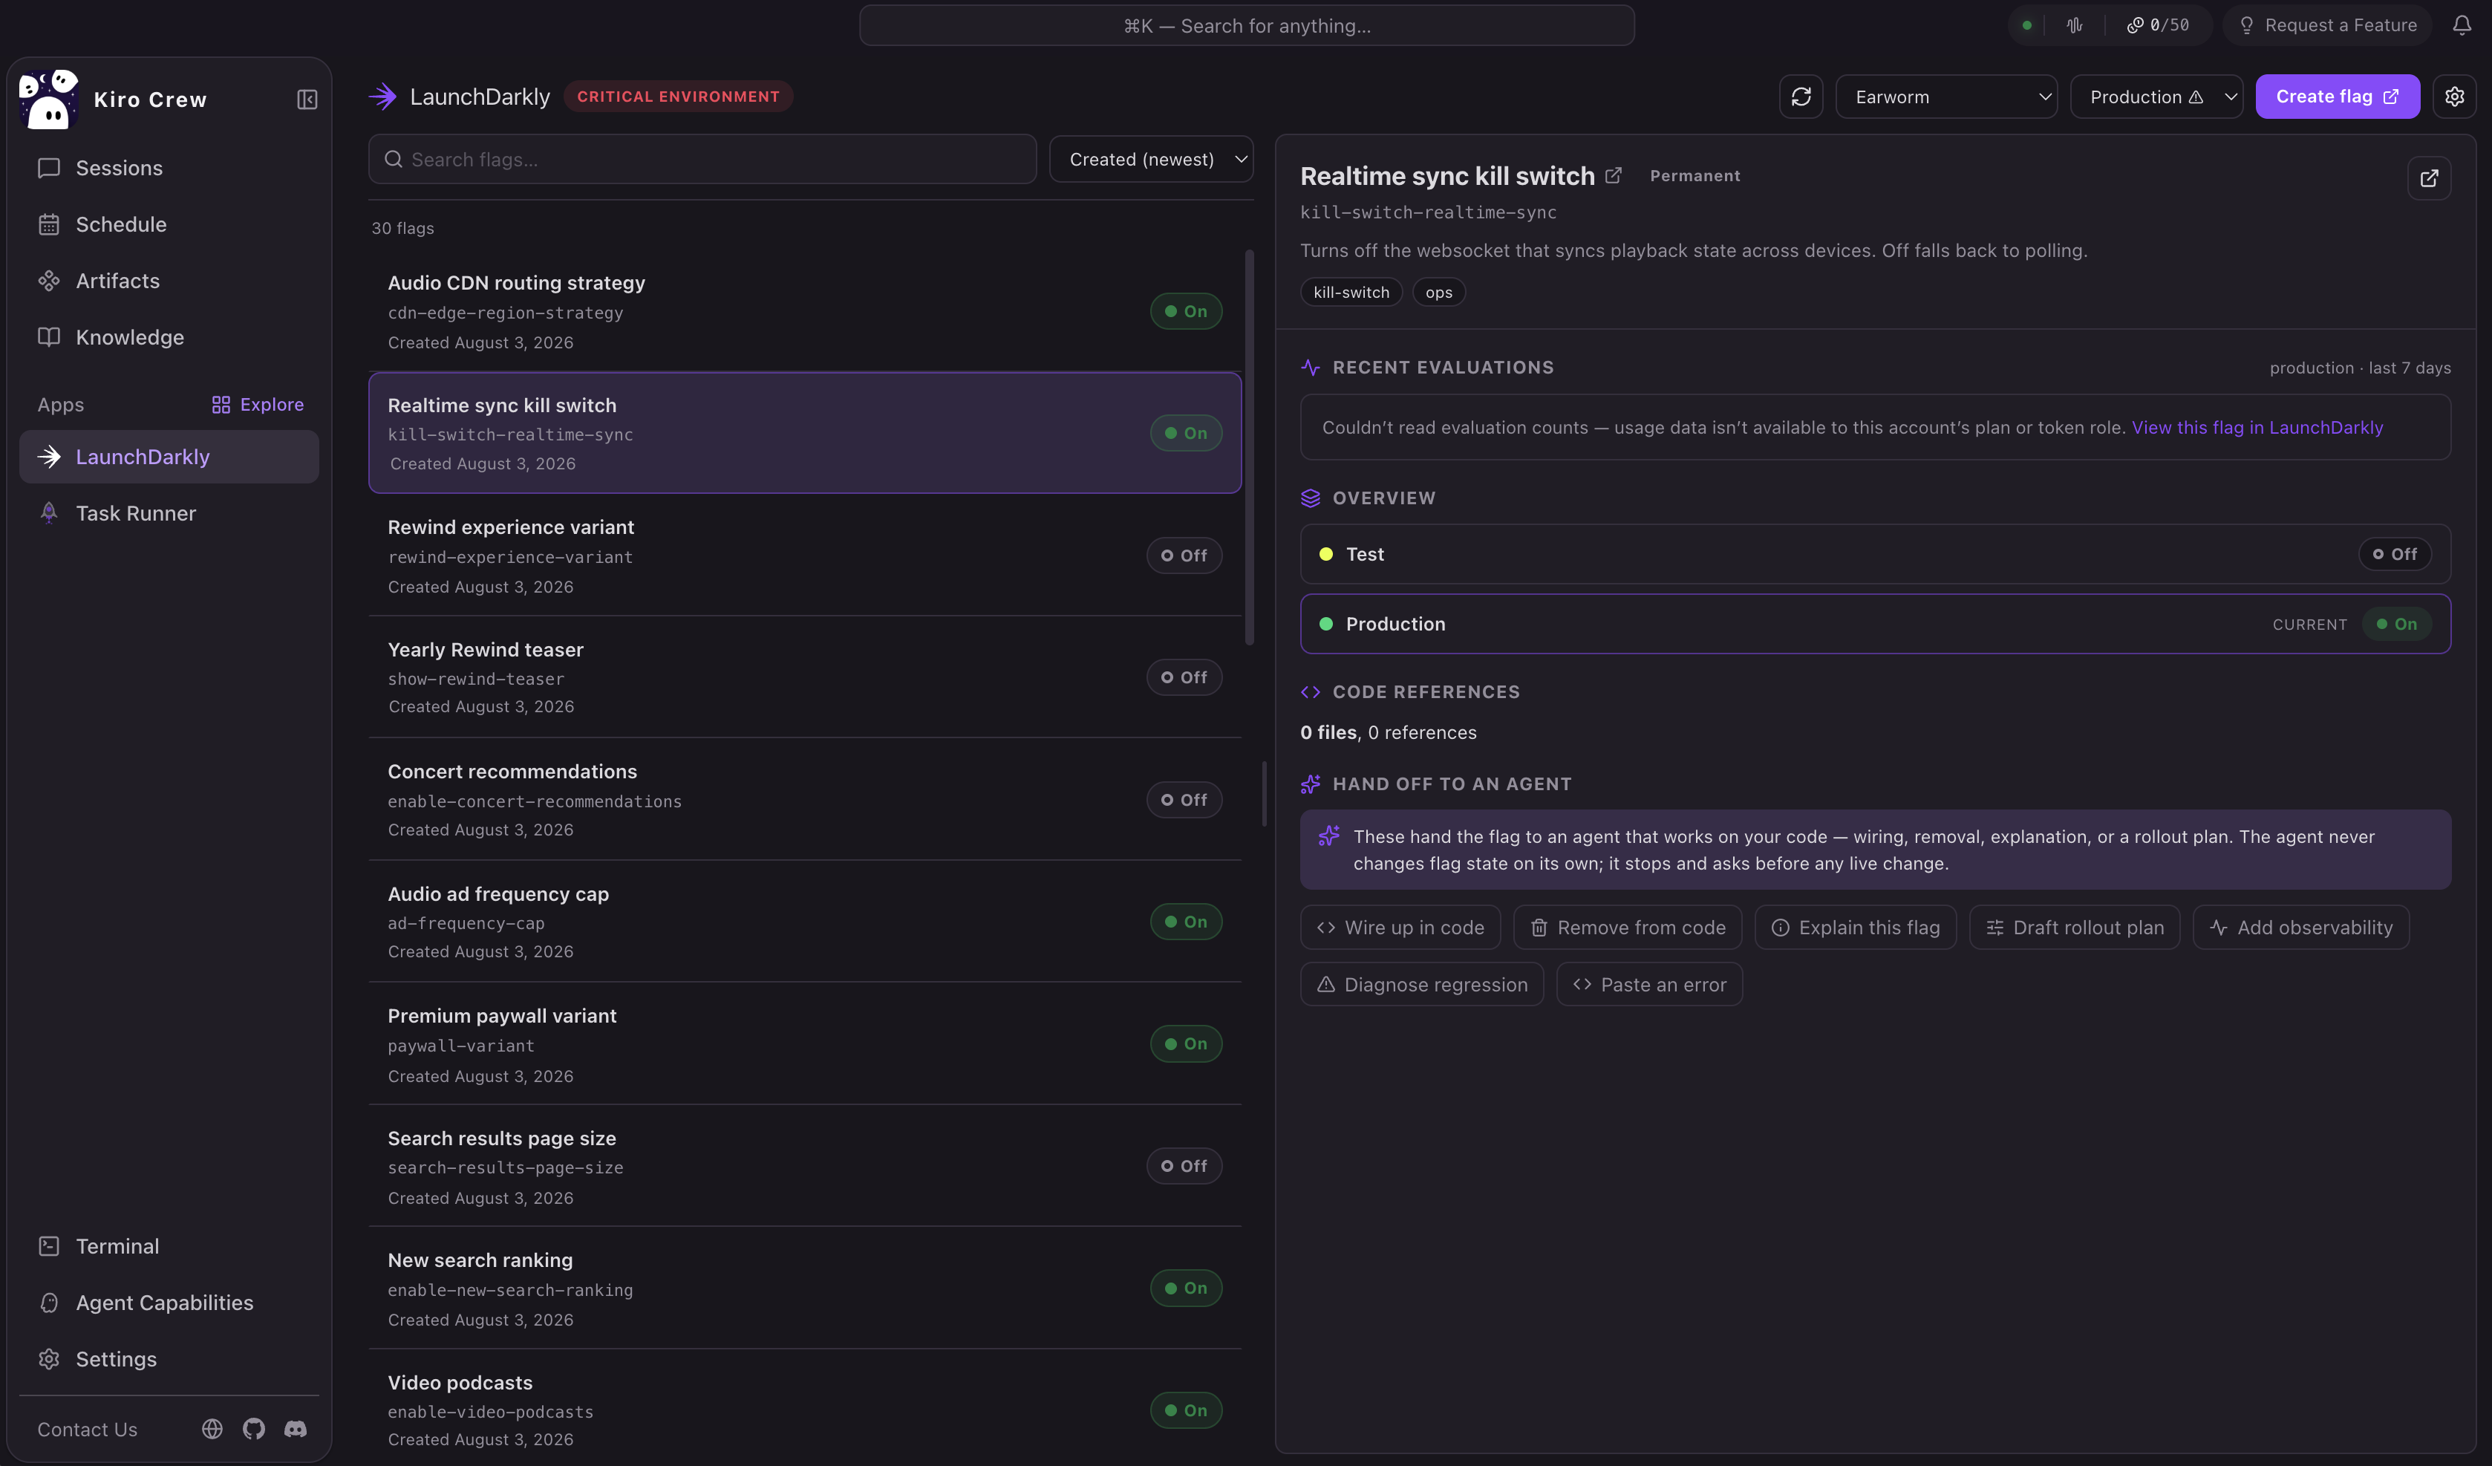Open flag details in new window icon

point(2429,178)
